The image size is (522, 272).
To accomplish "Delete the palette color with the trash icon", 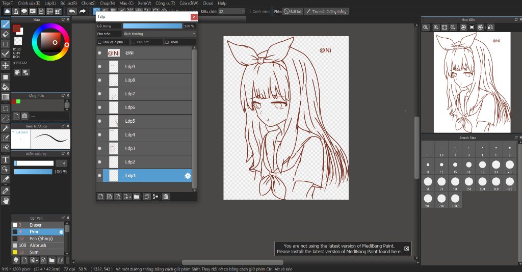I will click(x=24, y=116).
